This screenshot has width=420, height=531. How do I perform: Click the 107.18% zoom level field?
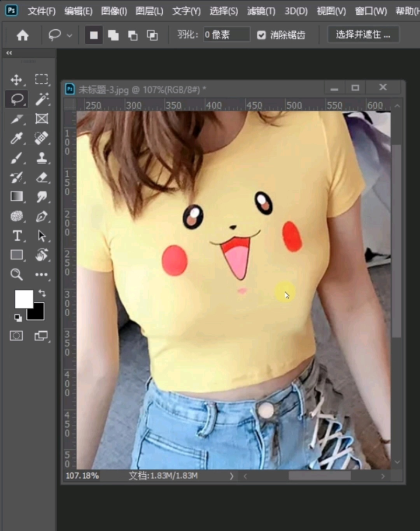(82, 476)
